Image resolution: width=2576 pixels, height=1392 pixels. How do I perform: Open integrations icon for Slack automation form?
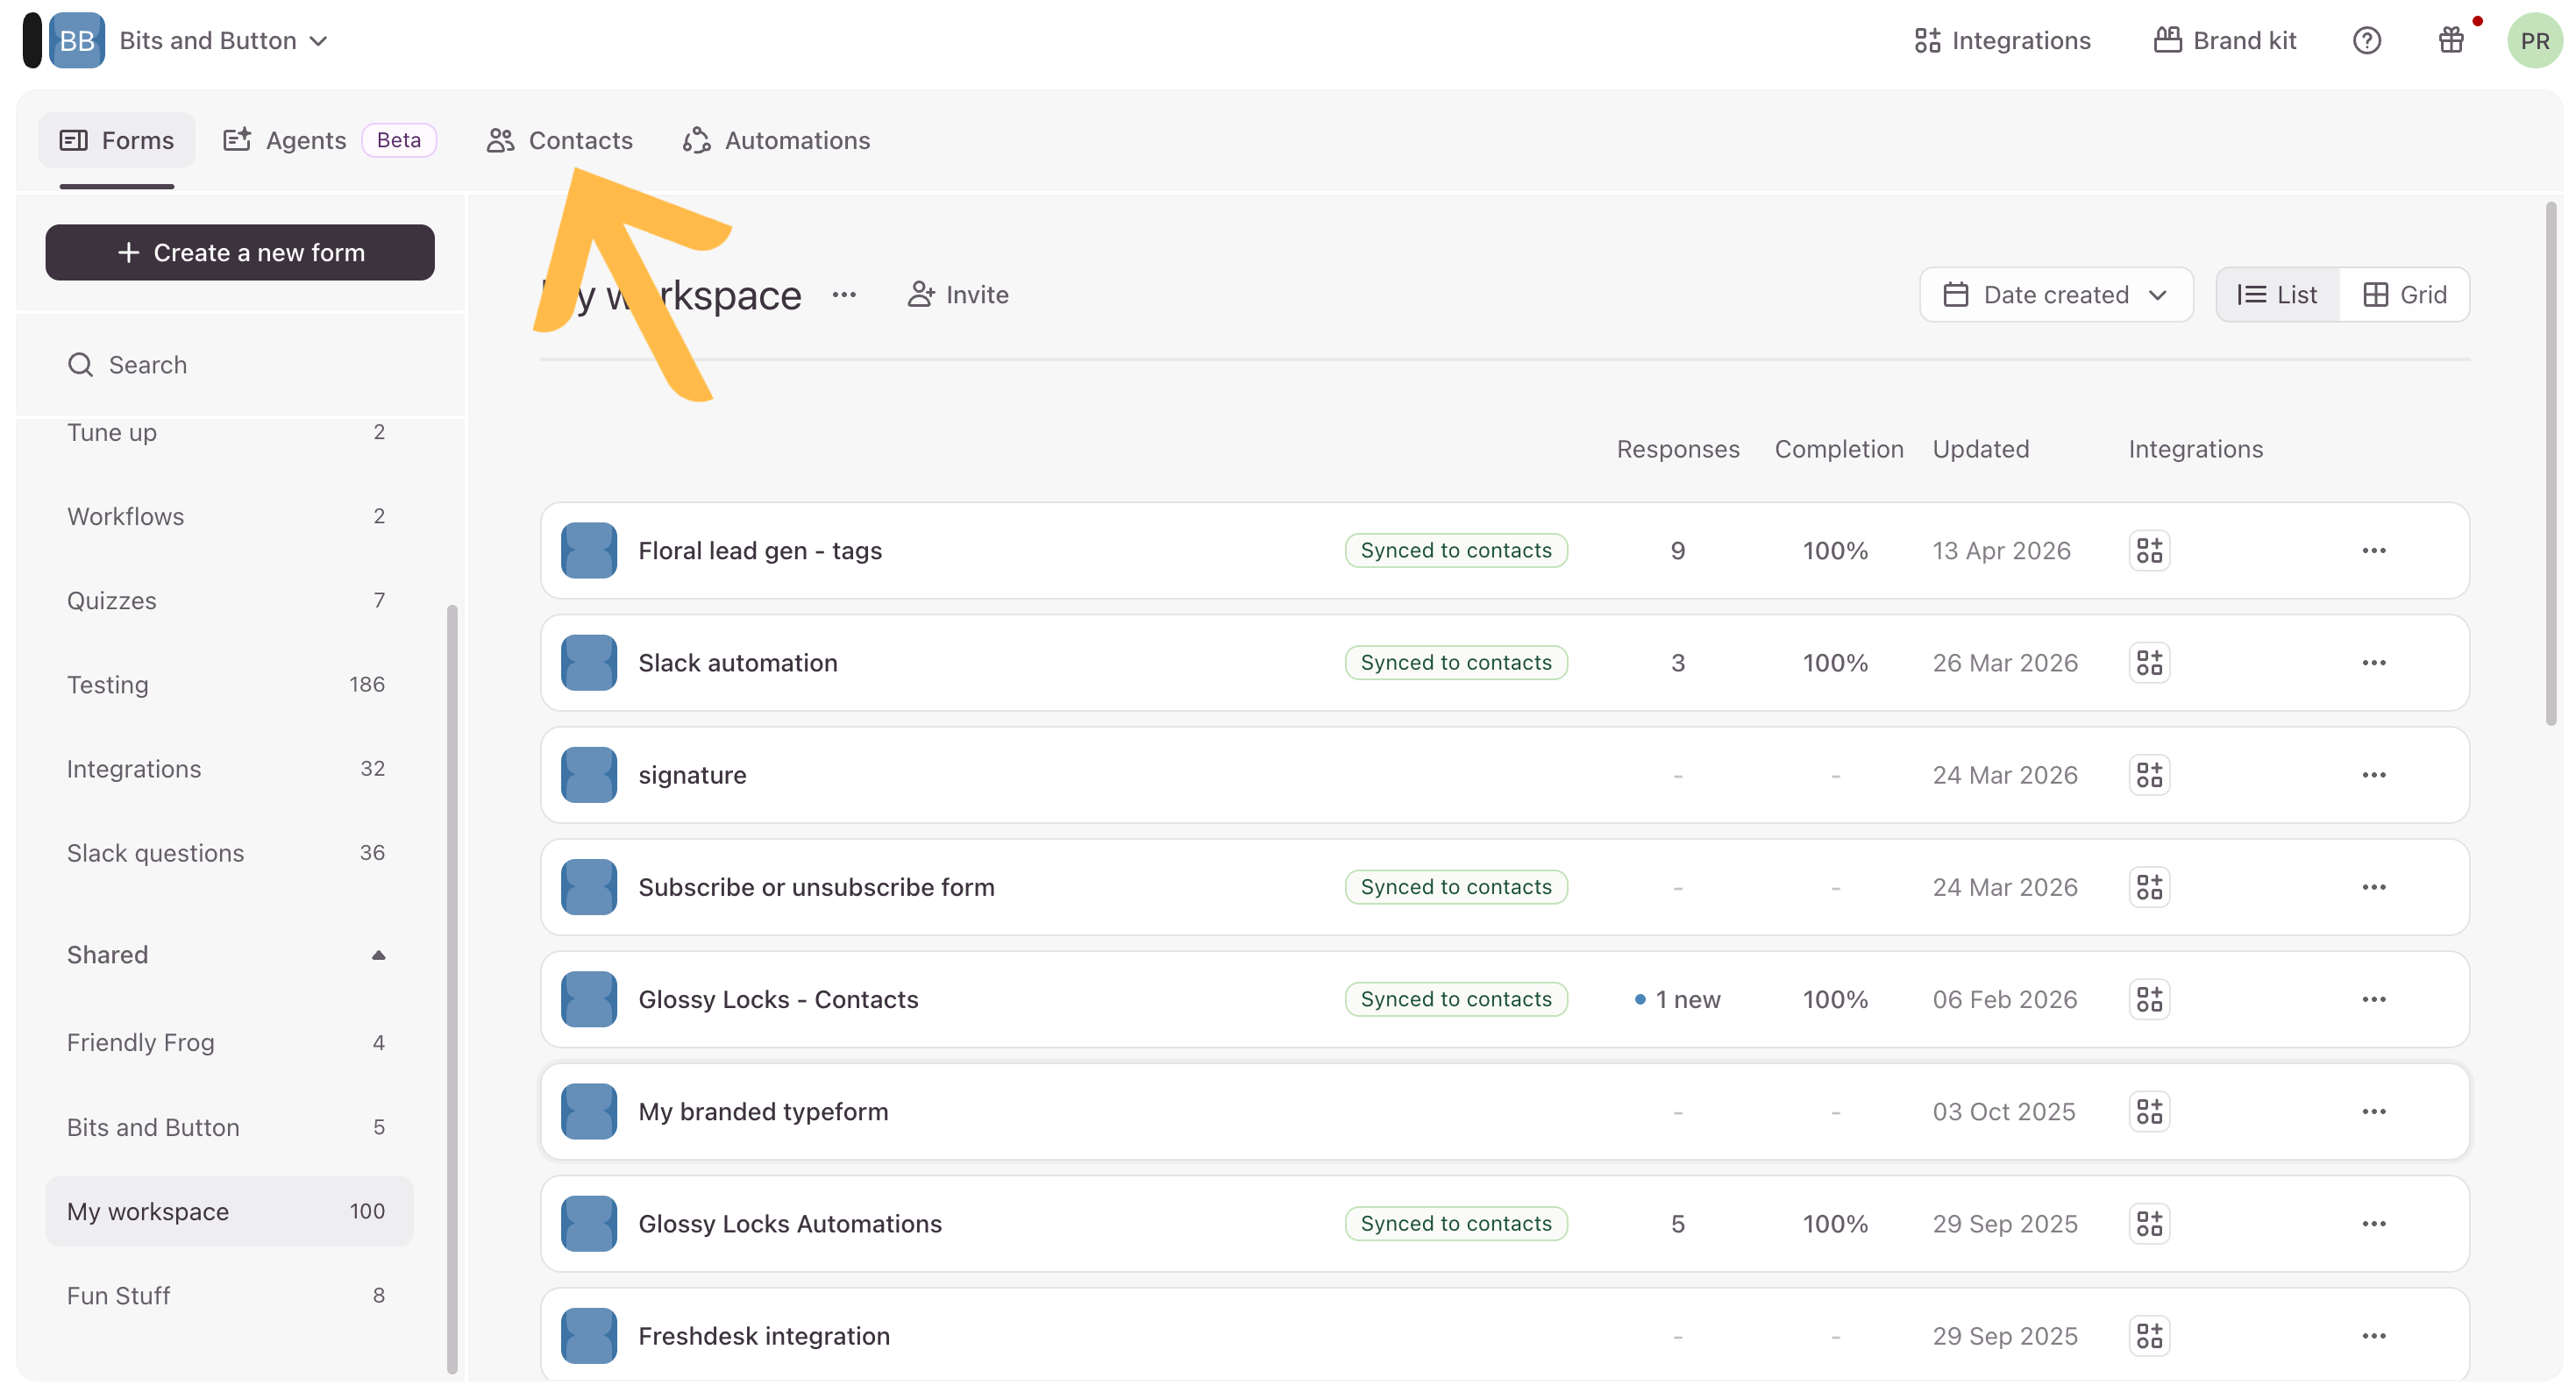click(x=2149, y=663)
